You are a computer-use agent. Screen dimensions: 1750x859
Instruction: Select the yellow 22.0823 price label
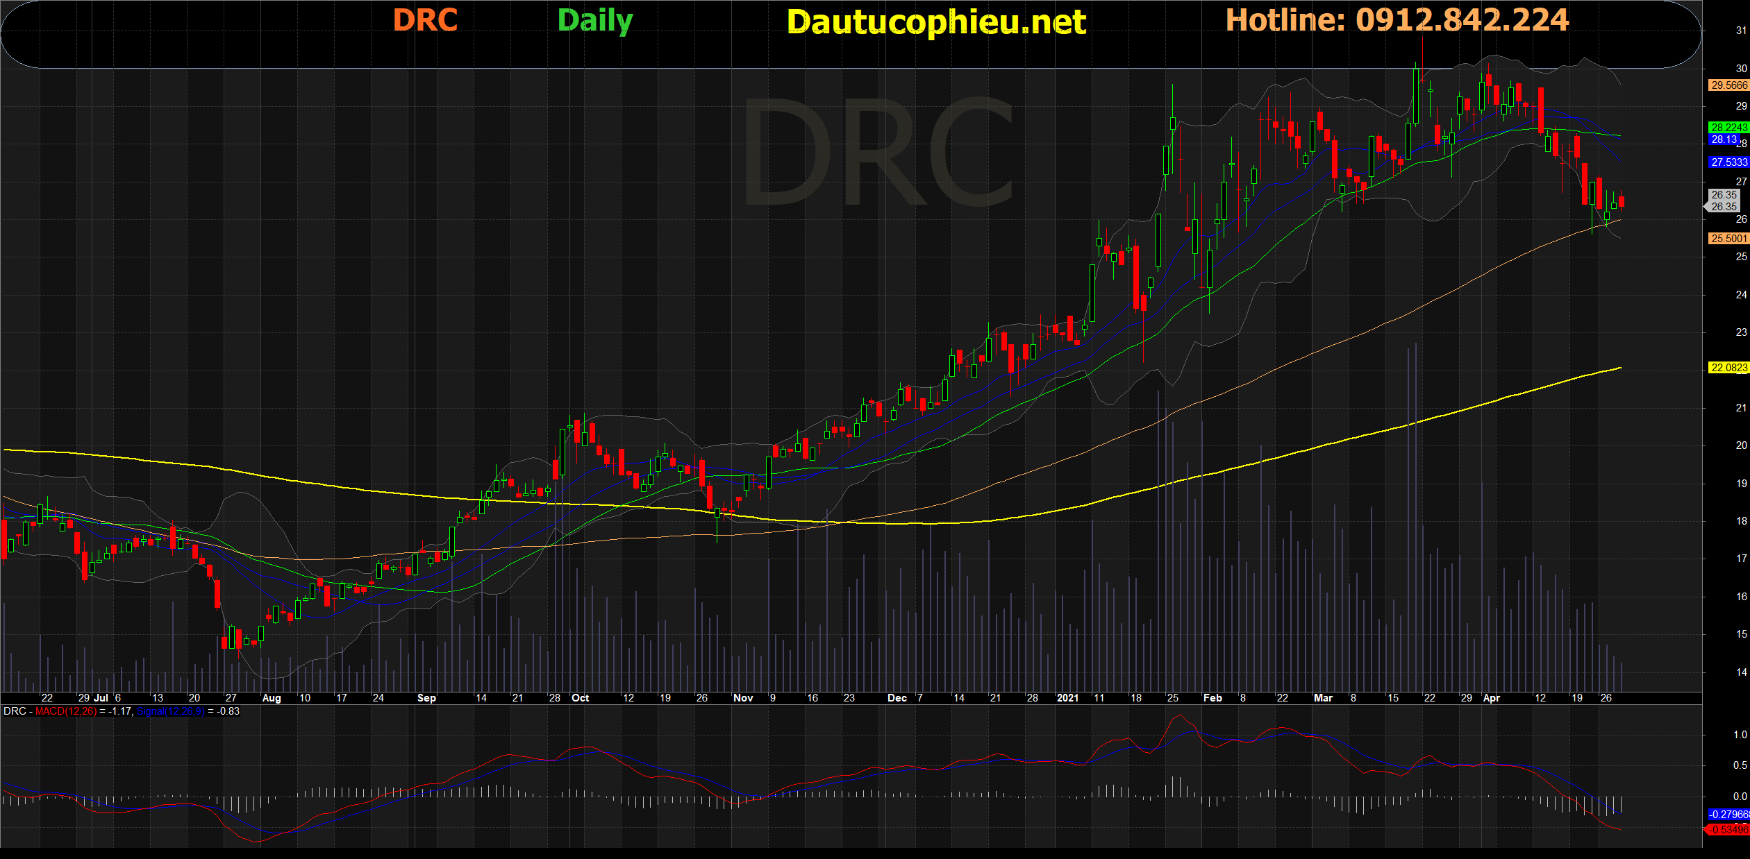(1728, 368)
